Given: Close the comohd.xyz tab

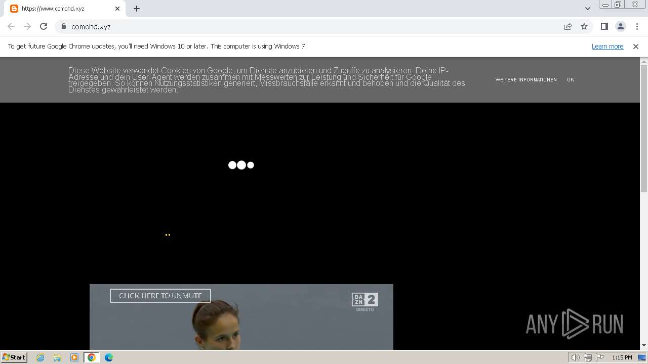Looking at the screenshot, I should coord(117,9).
